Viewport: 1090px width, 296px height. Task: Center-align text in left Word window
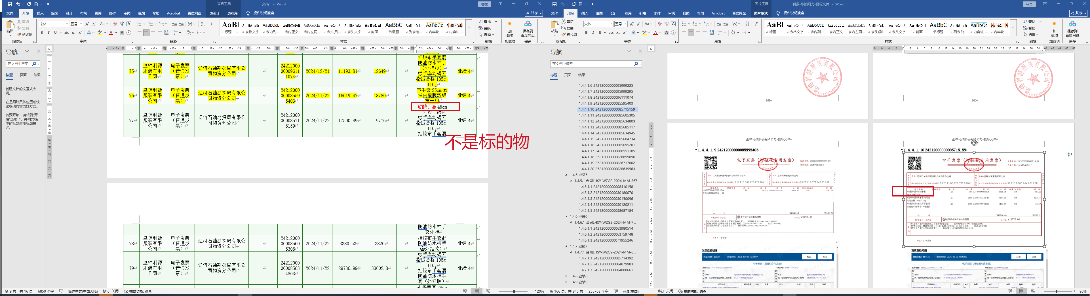tap(146, 33)
